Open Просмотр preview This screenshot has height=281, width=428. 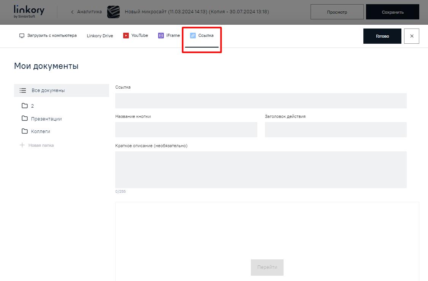tap(337, 12)
